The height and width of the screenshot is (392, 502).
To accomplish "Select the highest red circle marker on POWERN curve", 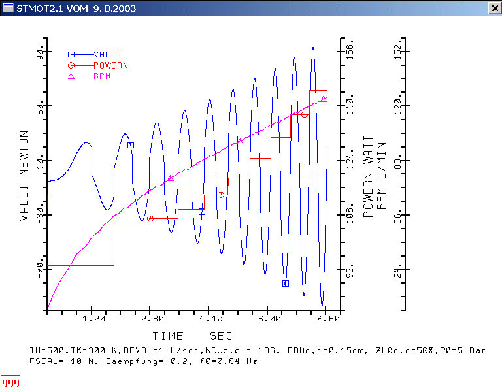I will point(305,114).
